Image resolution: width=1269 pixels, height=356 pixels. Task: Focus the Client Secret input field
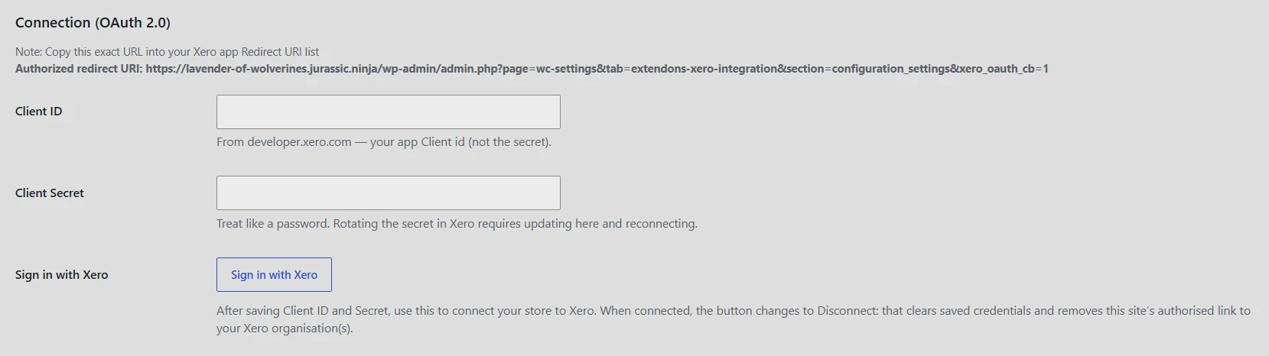[389, 193]
